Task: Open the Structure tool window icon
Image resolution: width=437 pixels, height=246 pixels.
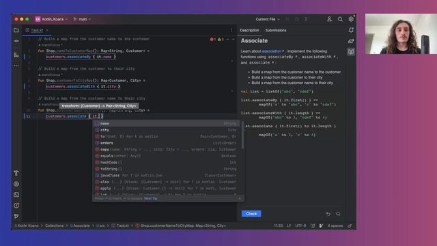Action: point(16,55)
